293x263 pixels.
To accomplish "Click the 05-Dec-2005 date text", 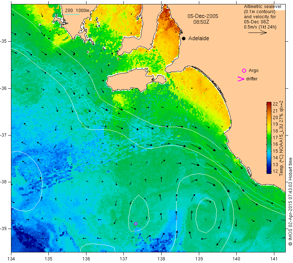I will (203, 16).
